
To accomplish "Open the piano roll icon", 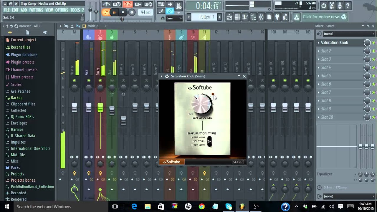I will (245, 17).
